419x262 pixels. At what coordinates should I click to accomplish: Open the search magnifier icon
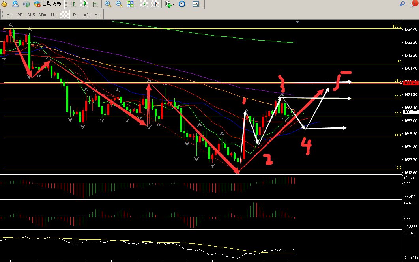pyautogui.click(x=402, y=4)
